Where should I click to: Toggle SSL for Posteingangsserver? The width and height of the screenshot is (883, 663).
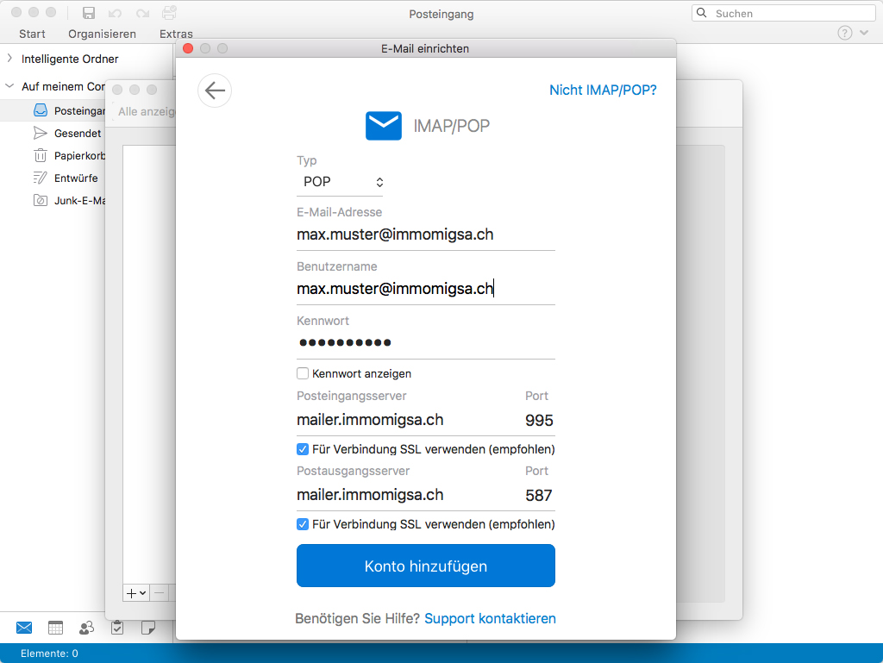click(303, 449)
